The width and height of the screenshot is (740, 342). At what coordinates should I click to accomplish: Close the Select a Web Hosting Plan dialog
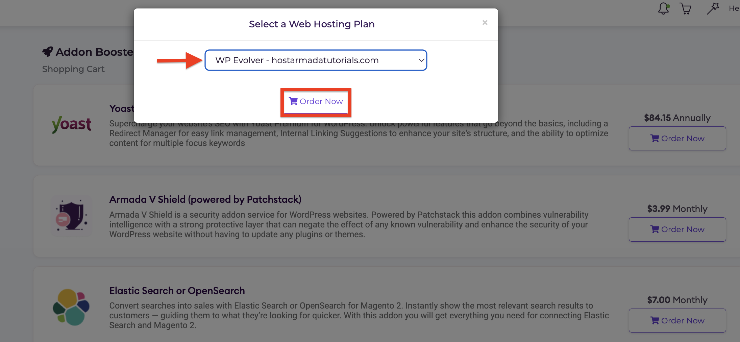pyautogui.click(x=485, y=23)
